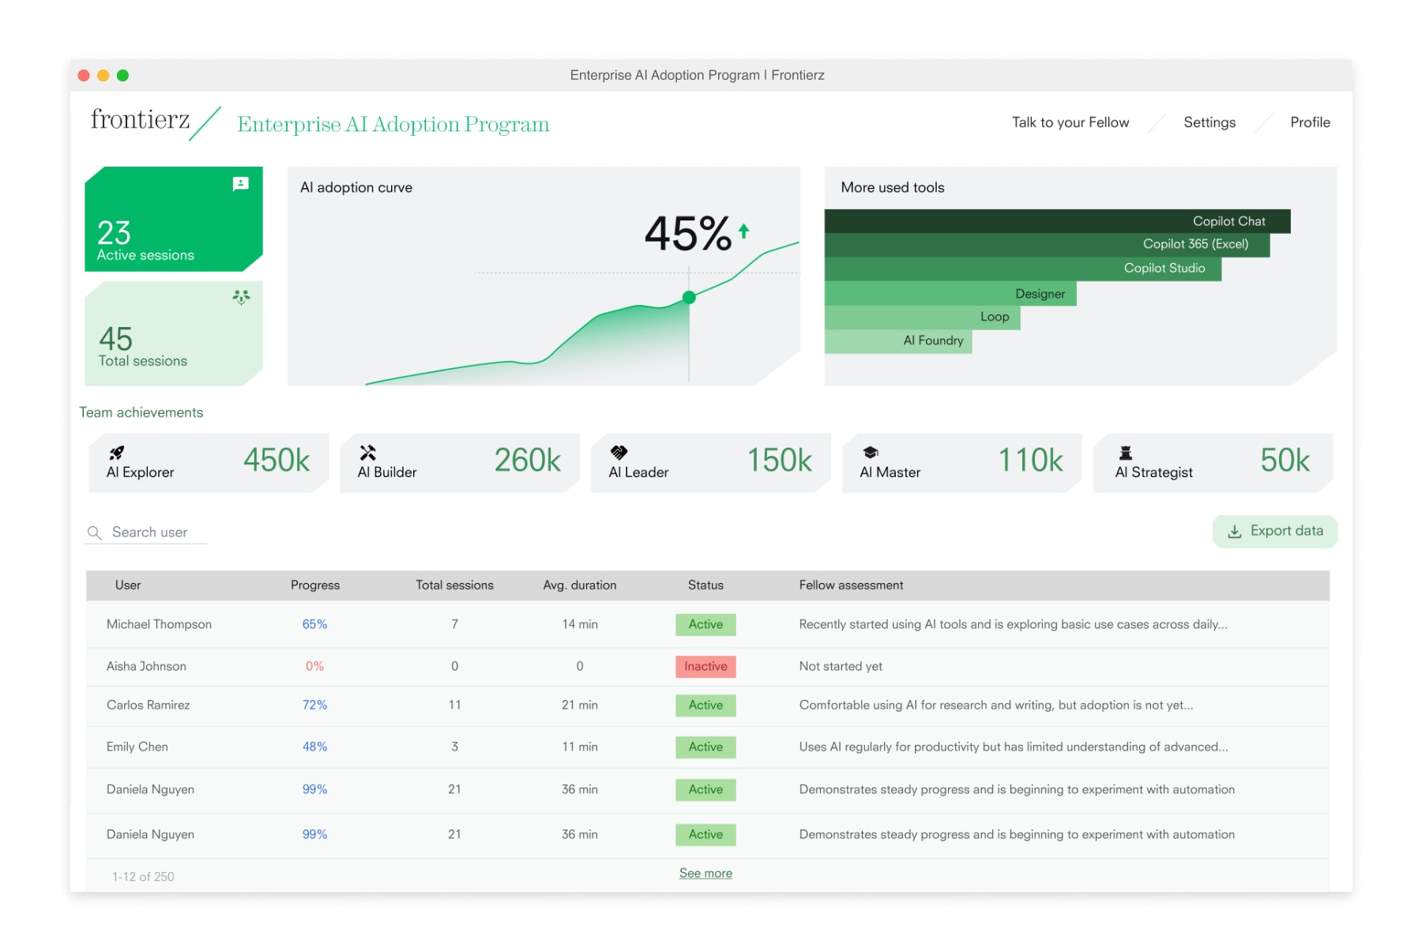
Task: Click the AI Leader handshake icon
Action: coord(619,453)
